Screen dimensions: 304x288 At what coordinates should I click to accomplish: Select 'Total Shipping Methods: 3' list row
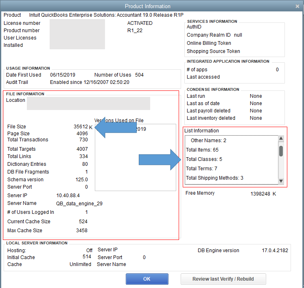click(214, 178)
